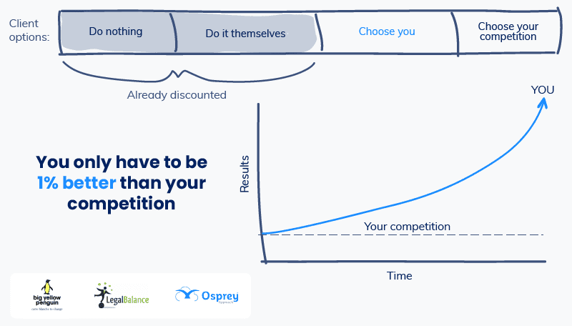The image size is (572, 326).
Task: Select the 'Do it themselves' option box
Action: coord(246,33)
